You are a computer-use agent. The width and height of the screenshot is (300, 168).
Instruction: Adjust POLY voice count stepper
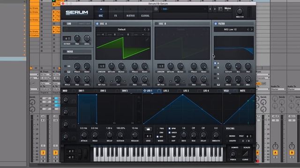click(x=248, y=136)
